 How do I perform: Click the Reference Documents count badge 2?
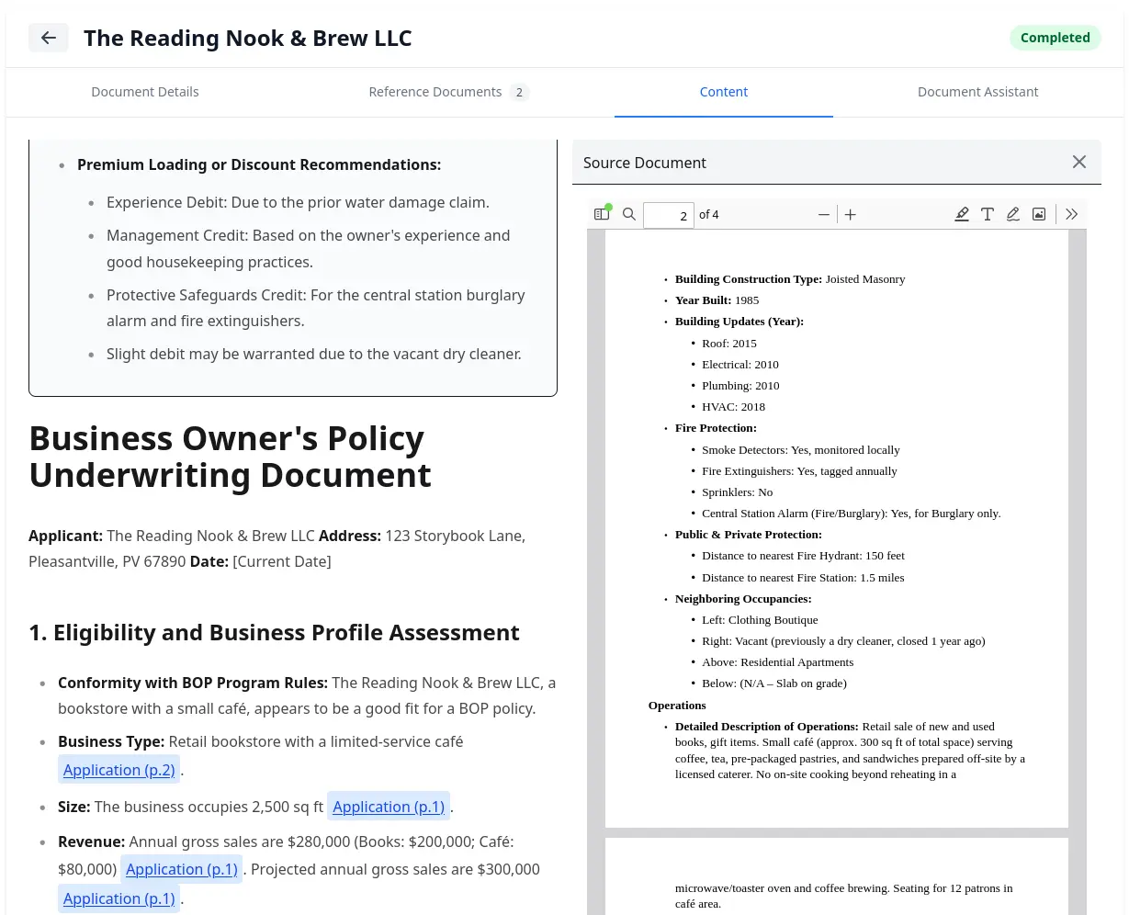[519, 92]
